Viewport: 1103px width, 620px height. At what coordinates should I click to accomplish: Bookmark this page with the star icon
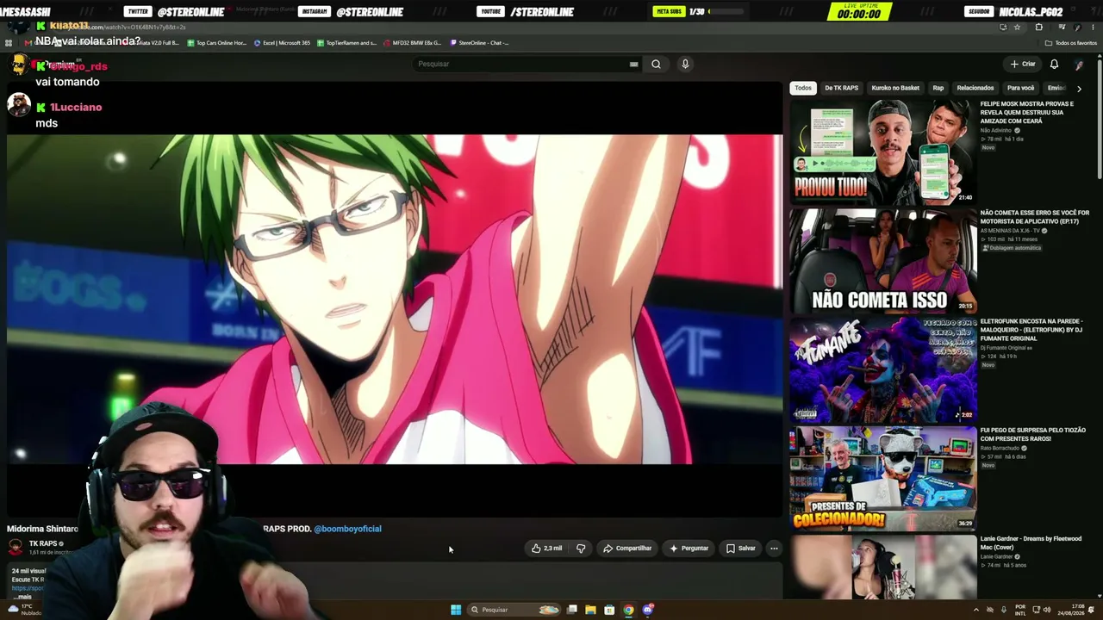point(1017,27)
